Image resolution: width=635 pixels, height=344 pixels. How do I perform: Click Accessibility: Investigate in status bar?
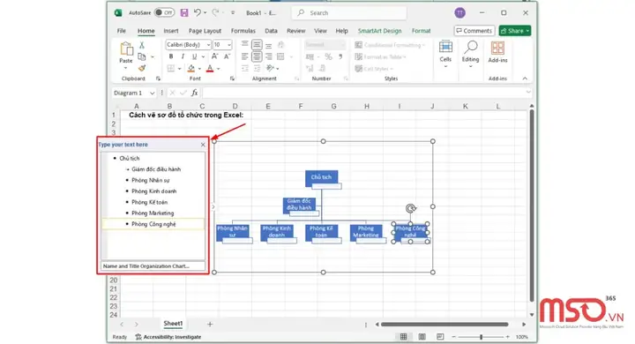coord(168,337)
